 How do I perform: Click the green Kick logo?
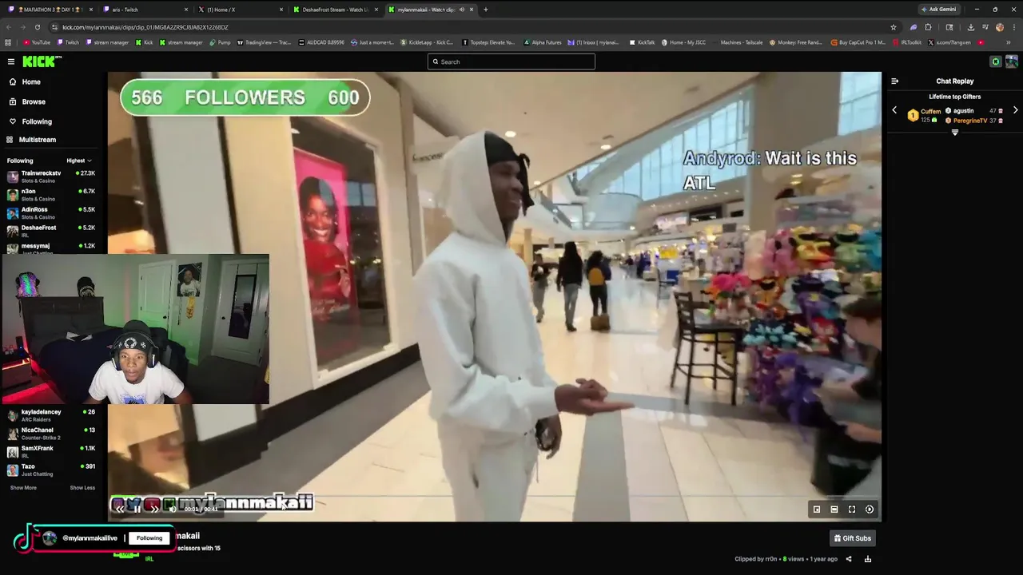(41, 61)
